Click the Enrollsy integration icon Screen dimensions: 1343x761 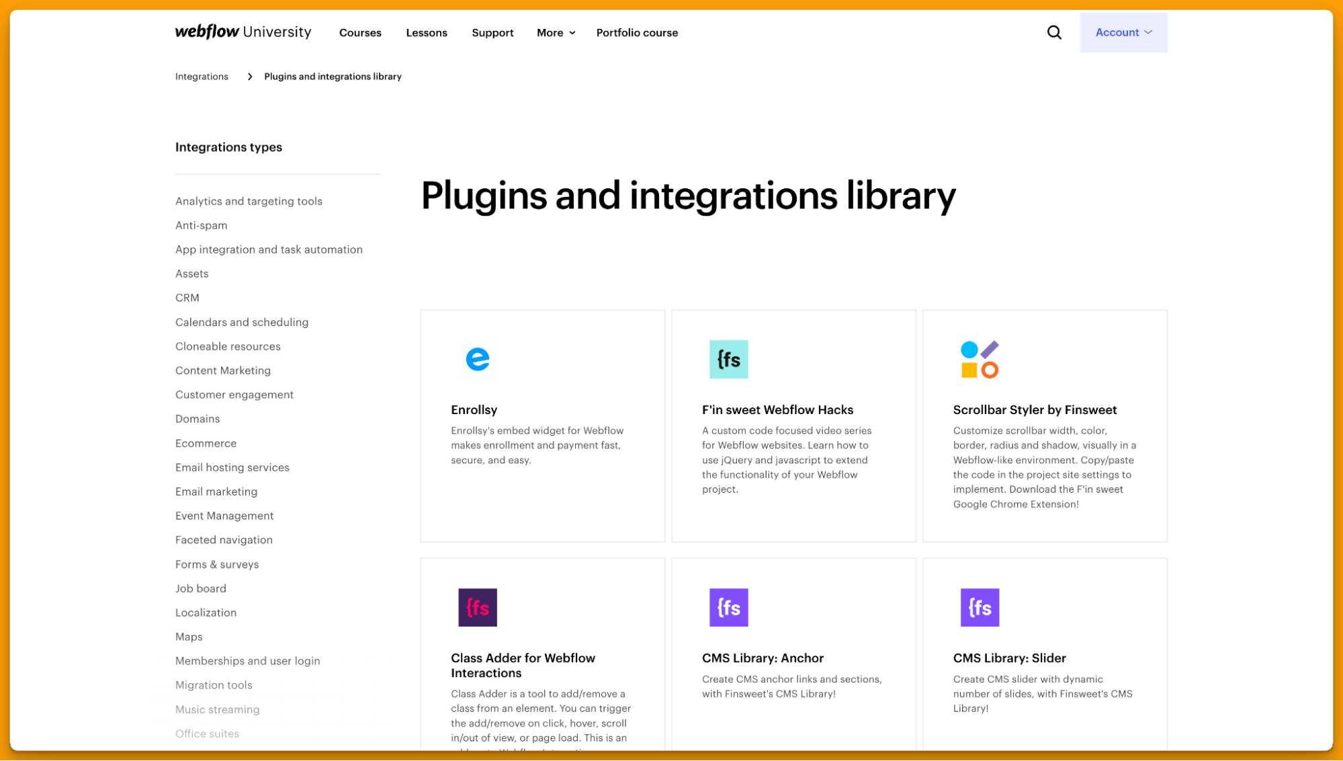click(x=478, y=359)
